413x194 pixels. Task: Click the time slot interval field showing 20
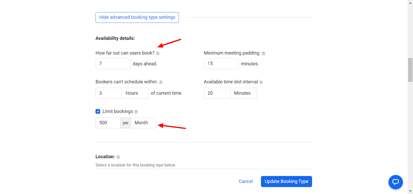click(217, 93)
